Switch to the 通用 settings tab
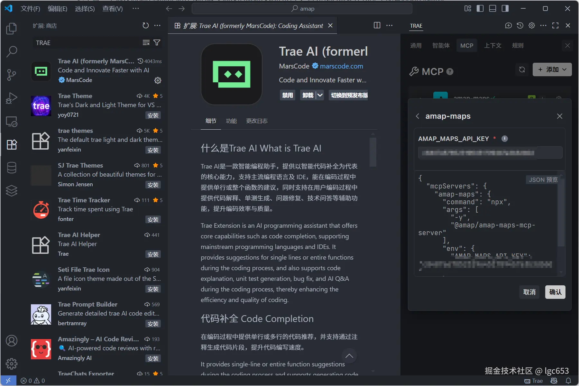Viewport: 579px width, 386px height. coord(416,46)
